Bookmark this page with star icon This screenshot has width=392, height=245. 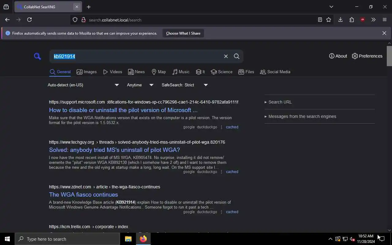click(x=329, y=20)
